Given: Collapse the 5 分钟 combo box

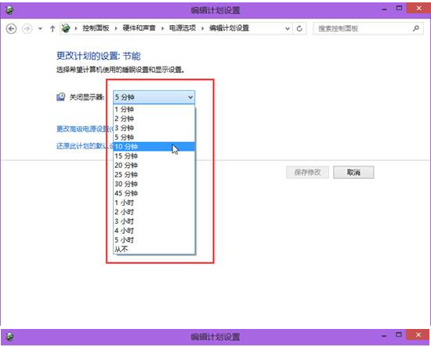Looking at the screenshot, I should [154, 97].
